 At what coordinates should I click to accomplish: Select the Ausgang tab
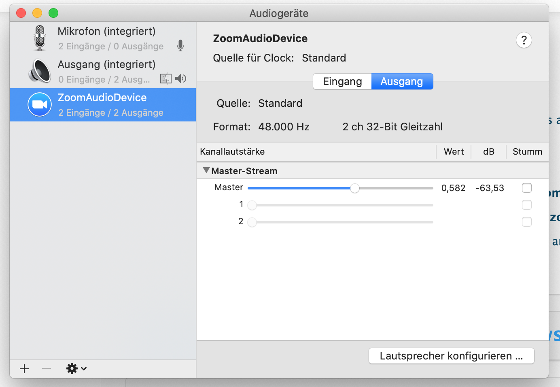coord(402,81)
